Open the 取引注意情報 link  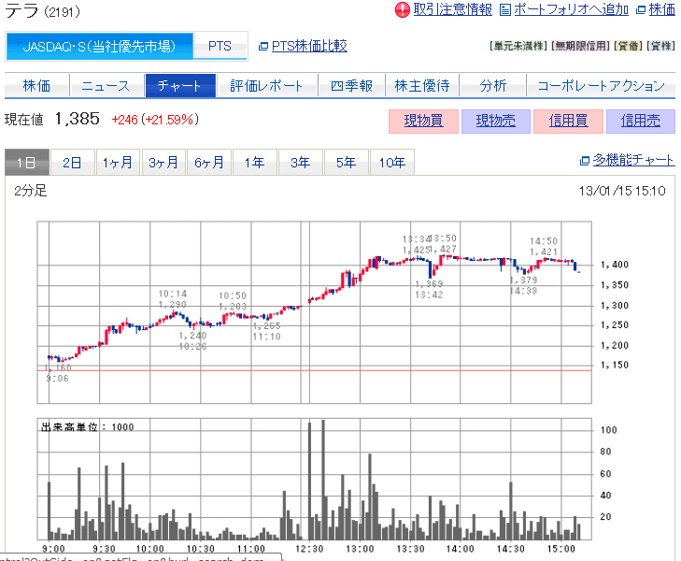(x=452, y=9)
